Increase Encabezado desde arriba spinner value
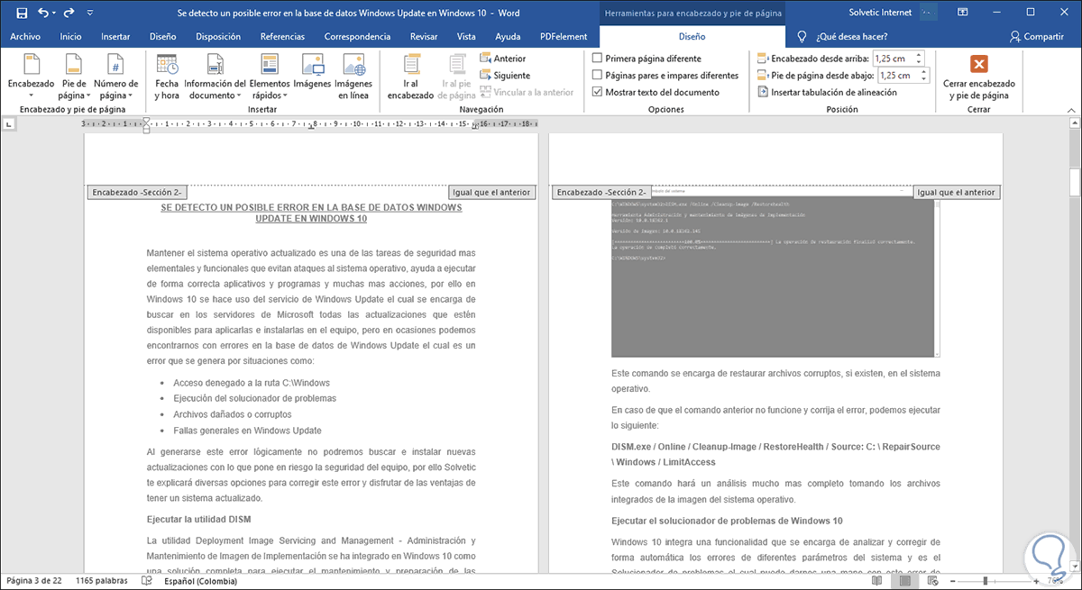This screenshot has height=590, width=1082. pos(920,55)
